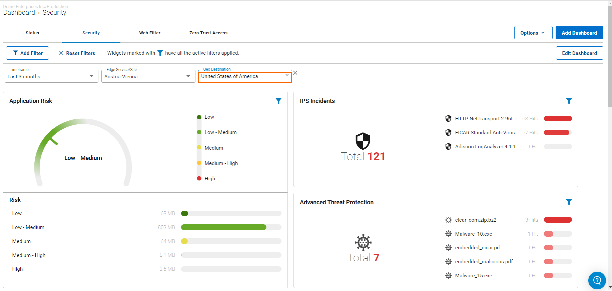The image size is (612, 291).
Task: Remove the Geo Destination filter with X
Action: pyautogui.click(x=295, y=73)
